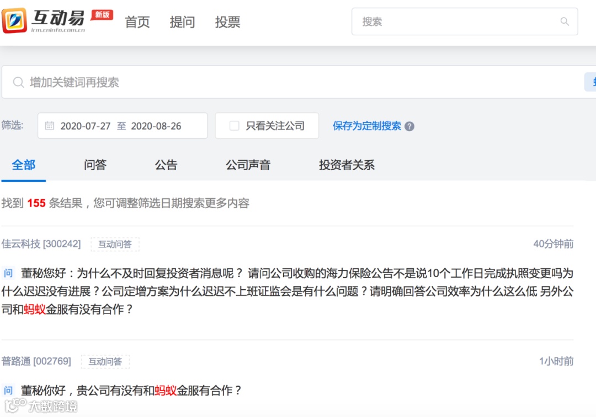This screenshot has height=417, width=596.
Task: Click the 互动问答 tag beside 佳云科技
Action: click(x=115, y=245)
